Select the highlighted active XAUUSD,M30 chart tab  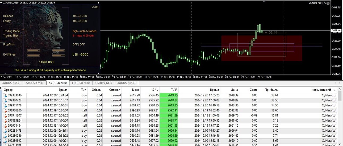[x=57, y=83]
